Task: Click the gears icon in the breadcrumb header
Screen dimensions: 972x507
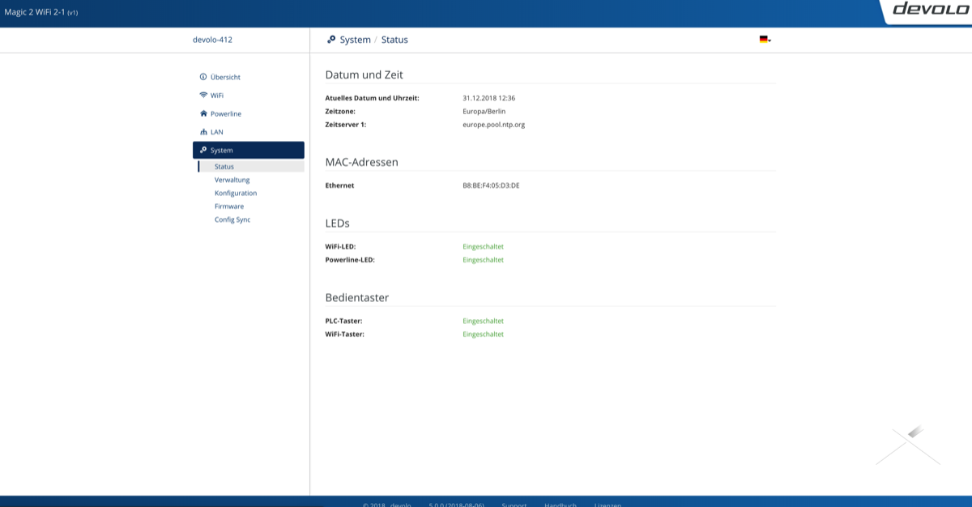Action: coord(331,40)
